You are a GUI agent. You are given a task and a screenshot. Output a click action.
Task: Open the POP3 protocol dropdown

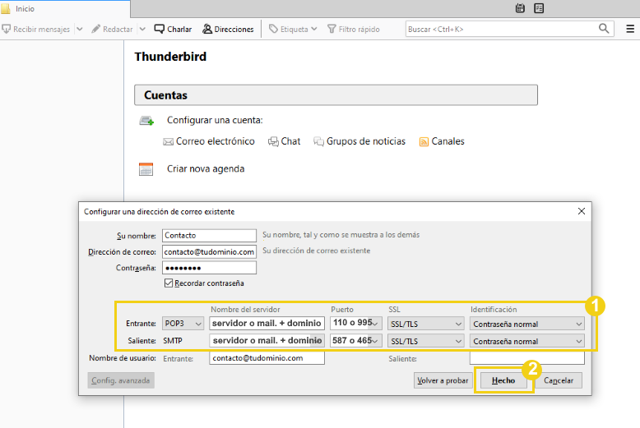[x=183, y=324]
